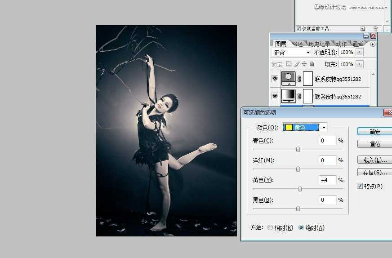
Task: Click the Layers list scroll-up arrow
Action: [x=373, y=74]
